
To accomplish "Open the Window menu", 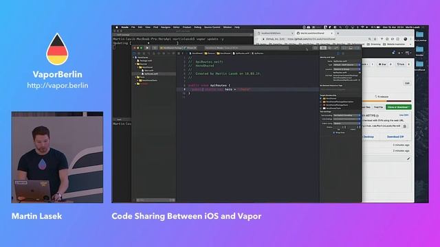I will point(228,27).
